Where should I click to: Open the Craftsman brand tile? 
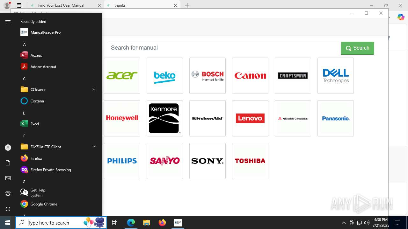click(x=293, y=76)
